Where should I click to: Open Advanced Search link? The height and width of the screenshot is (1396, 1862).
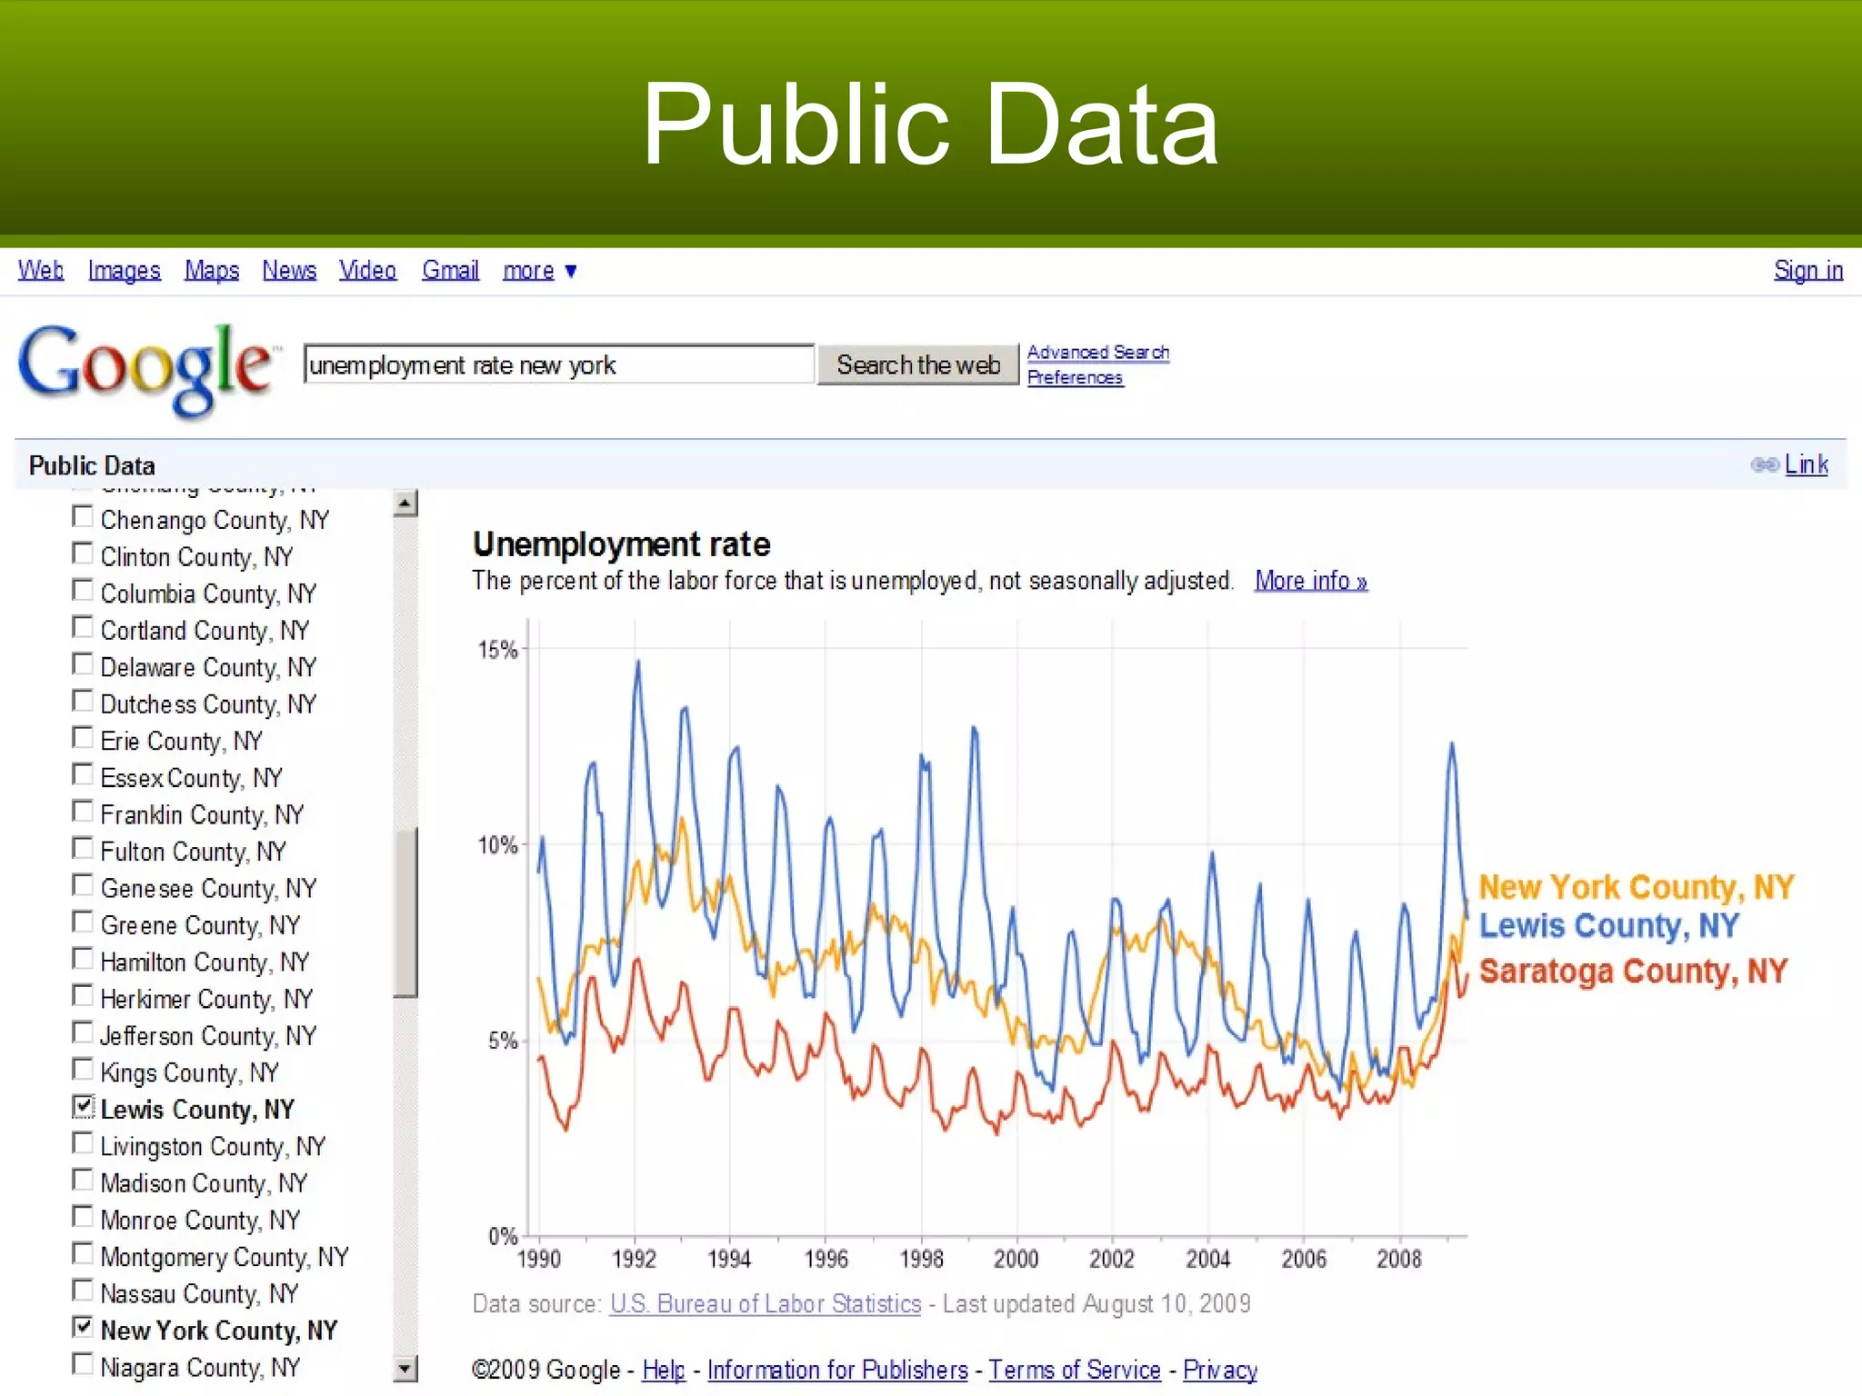click(x=1098, y=353)
